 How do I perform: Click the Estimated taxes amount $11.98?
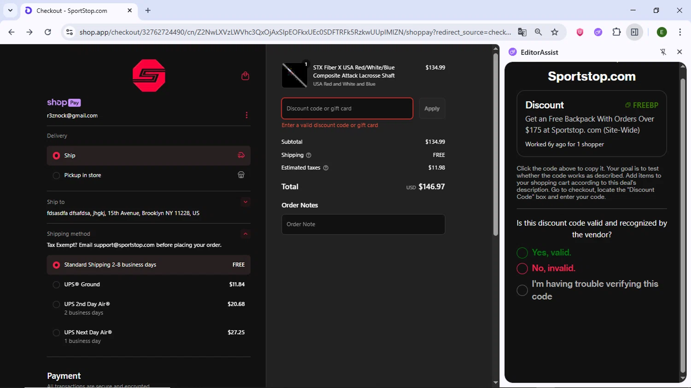pyautogui.click(x=437, y=168)
